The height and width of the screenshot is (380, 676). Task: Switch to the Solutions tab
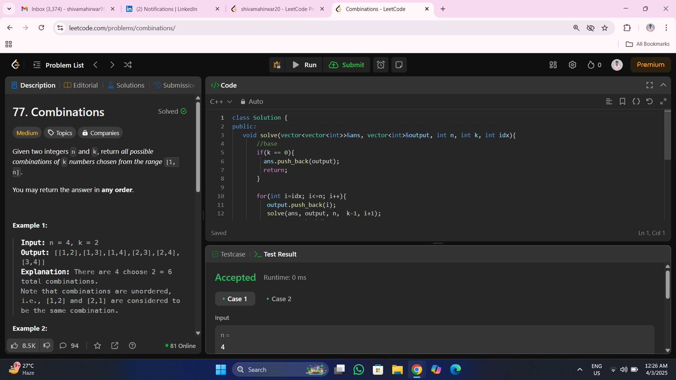[126, 85]
